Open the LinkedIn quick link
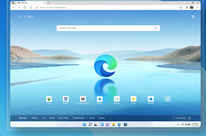 [66, 100]
